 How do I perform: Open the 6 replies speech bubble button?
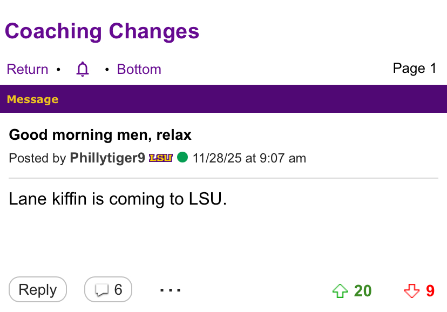(108, 290)
